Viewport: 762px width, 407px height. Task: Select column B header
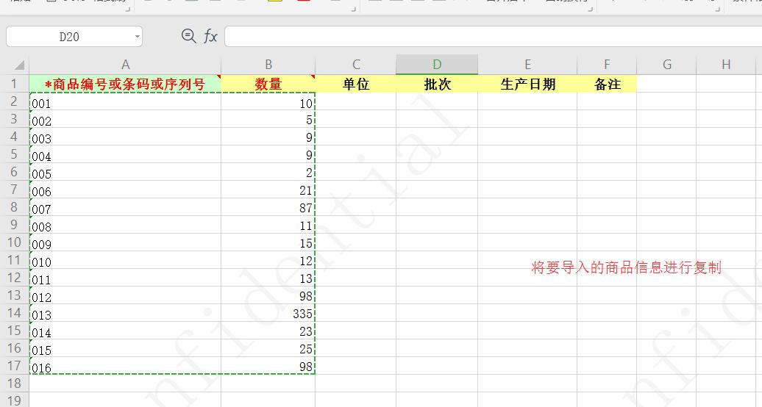(268, 65)
